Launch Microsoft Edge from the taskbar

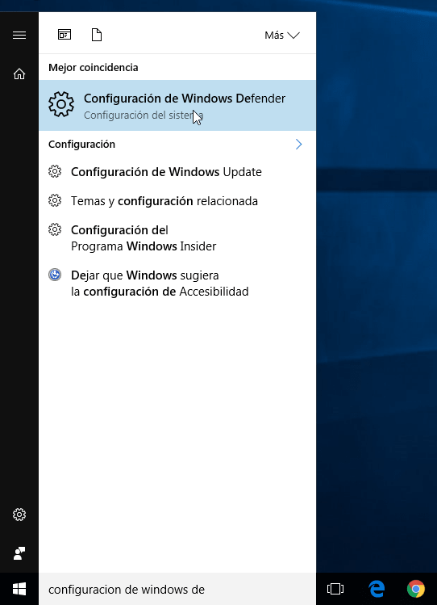[x=377, y=589]
